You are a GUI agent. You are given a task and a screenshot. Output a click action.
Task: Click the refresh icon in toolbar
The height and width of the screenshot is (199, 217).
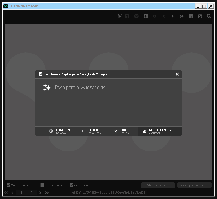(x=200, y=16)
